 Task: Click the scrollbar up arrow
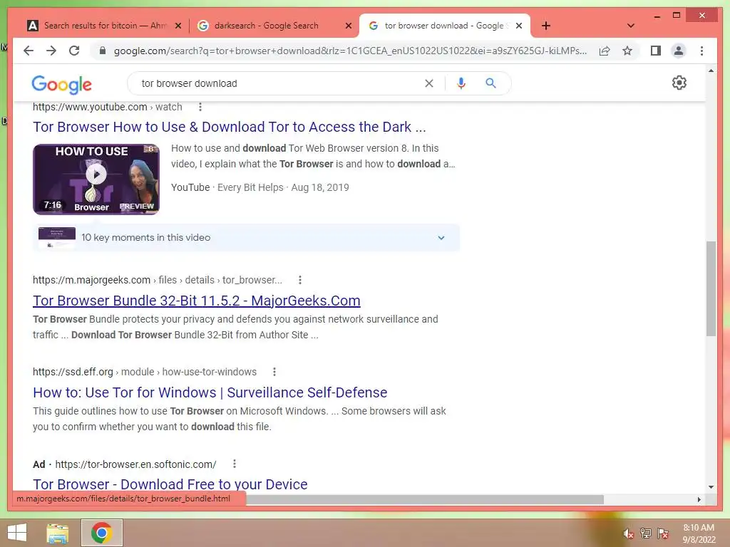coord(711,71)
